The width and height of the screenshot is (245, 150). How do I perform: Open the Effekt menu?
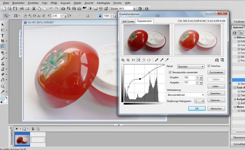(x=54, y=3)
